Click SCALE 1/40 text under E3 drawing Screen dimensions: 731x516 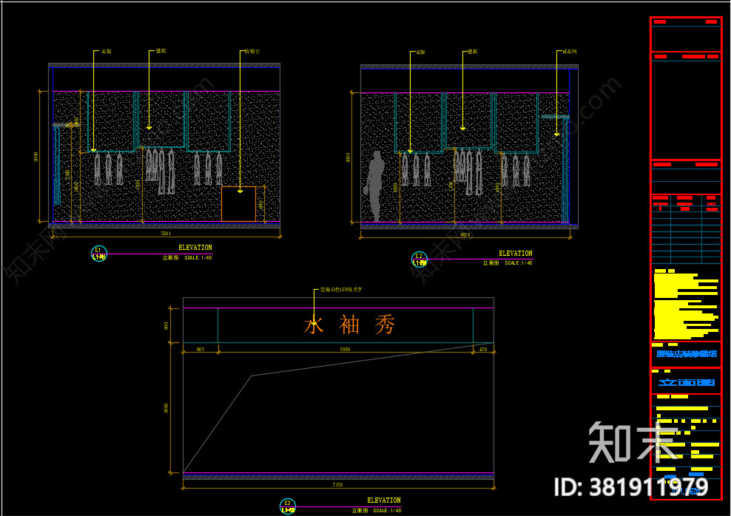tap(387, 510)
